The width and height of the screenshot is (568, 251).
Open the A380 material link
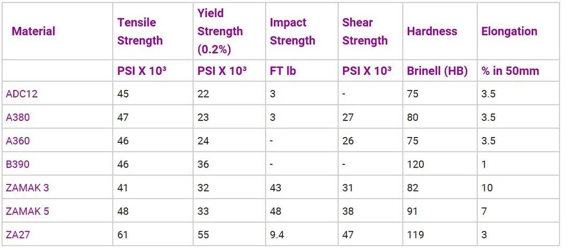point(18,118)
